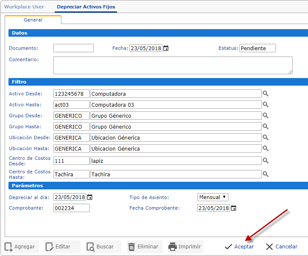This screenshot has height=256, width=308.
Task: Click the search magnifier for Activo Hasta
Action: point(266,105)
